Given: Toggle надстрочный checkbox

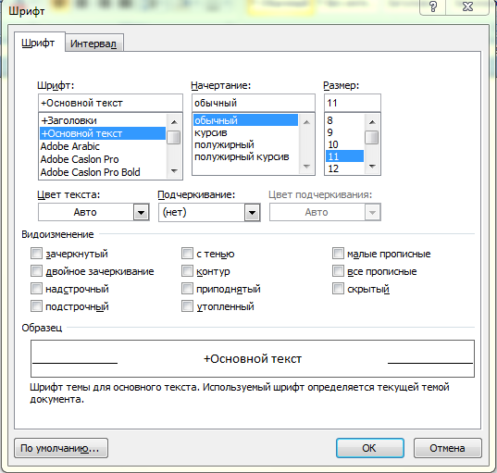Looking at the screenshot, I should tap(36, 289).
